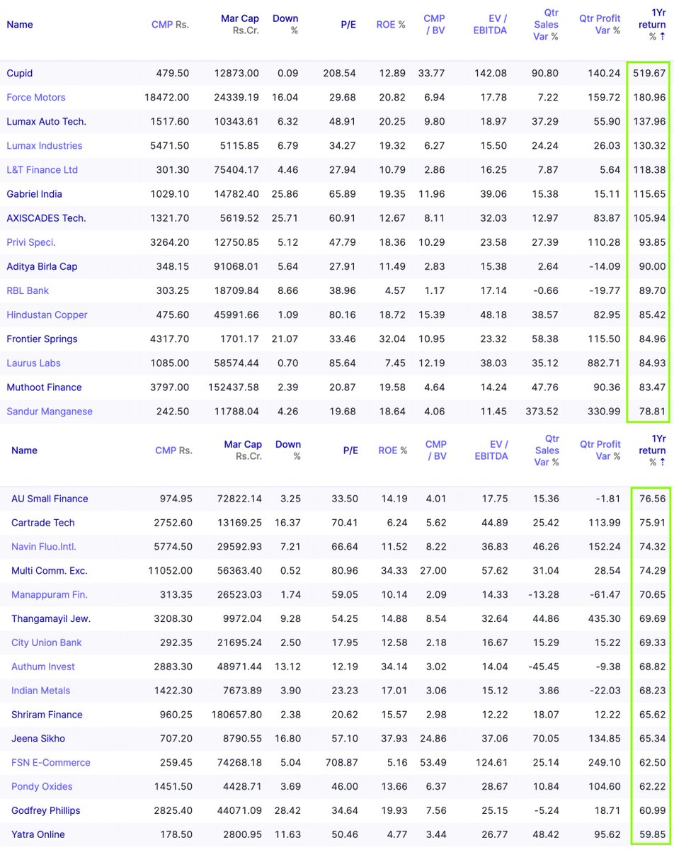Open the Force Motors company page
Image resolution: width=674 pixels, height=850 pixels.
pos(36,97)
